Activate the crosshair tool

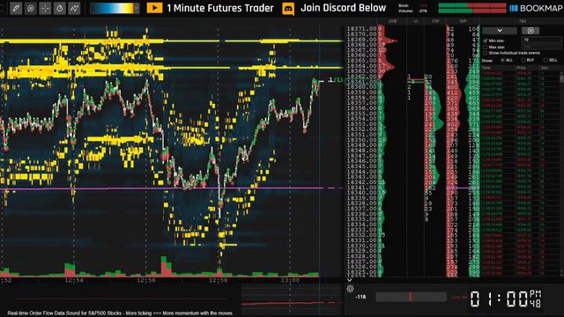pyautogui.click(x=45, y=8)
